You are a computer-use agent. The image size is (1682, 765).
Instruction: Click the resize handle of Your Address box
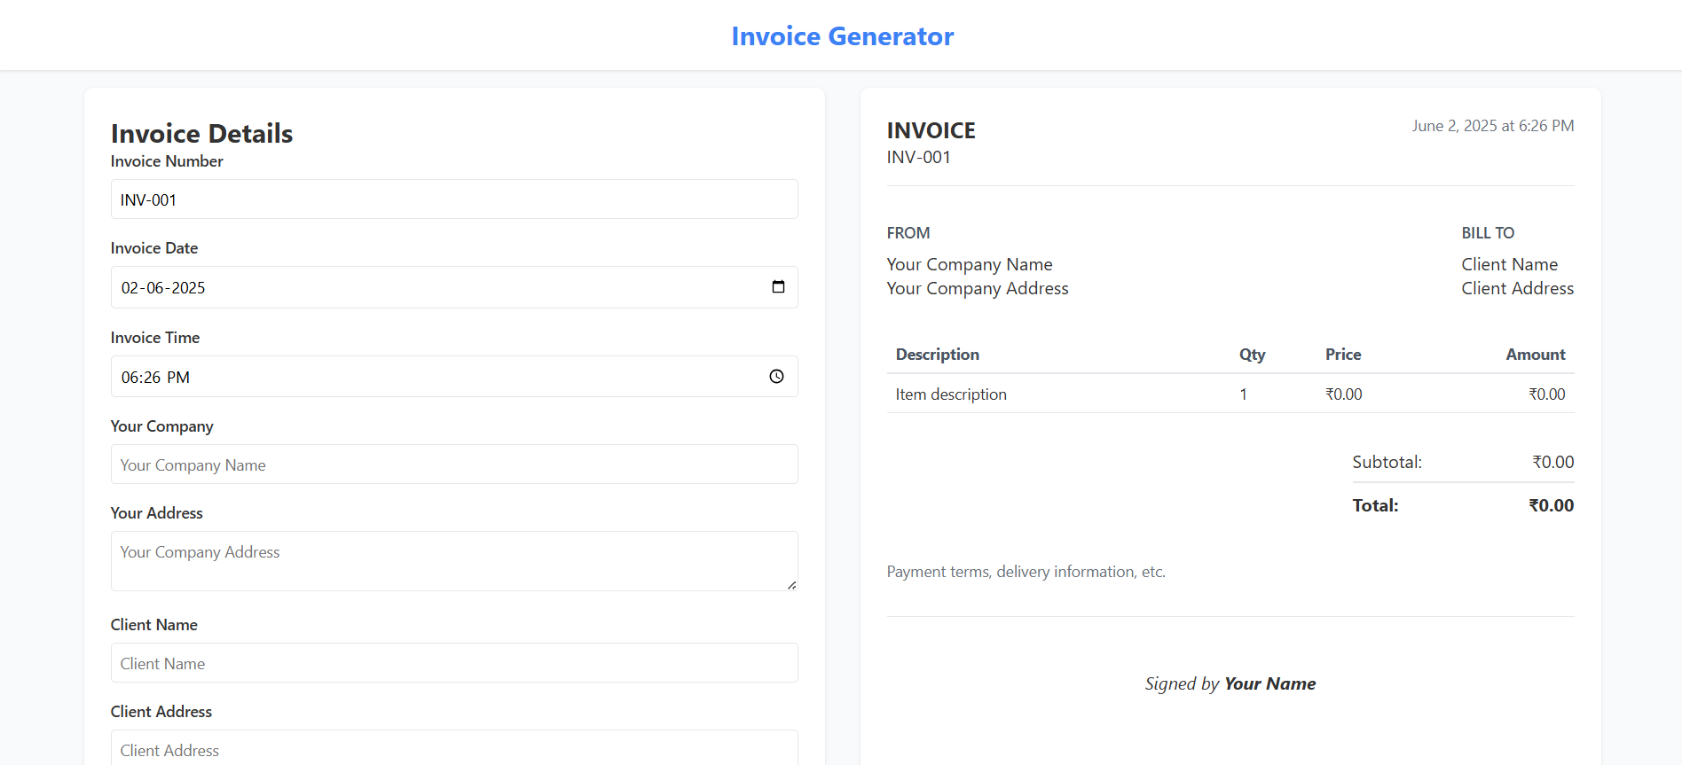click(791, 585)
